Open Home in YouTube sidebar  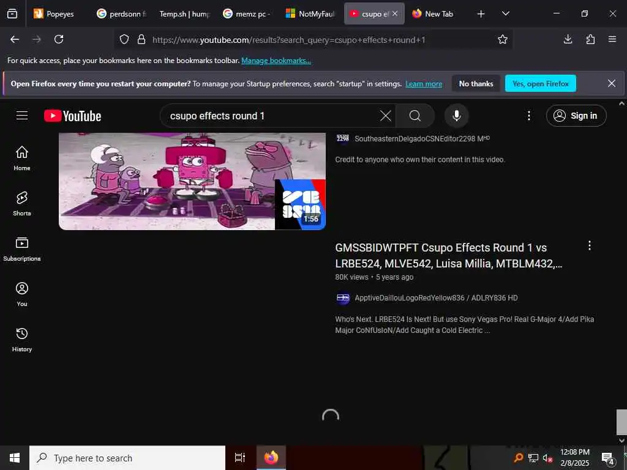coord(22,159)
